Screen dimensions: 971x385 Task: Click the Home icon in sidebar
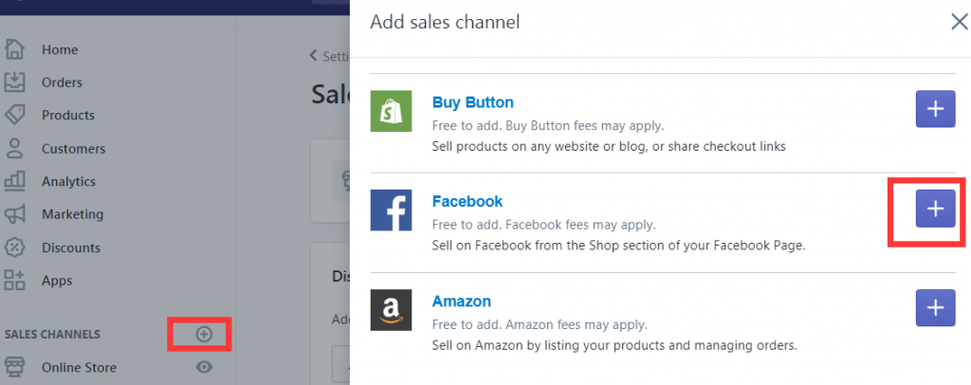click(14, 49)
